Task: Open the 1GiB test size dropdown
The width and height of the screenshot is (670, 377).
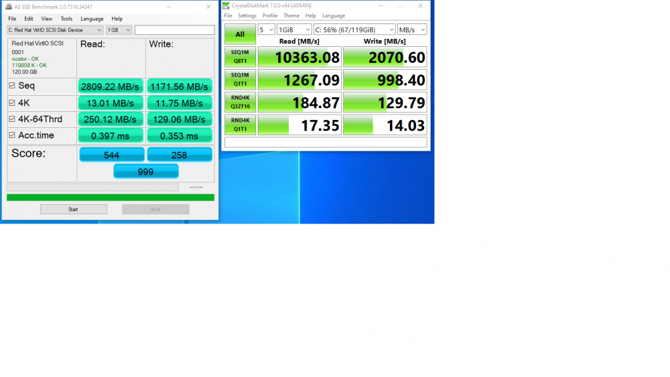Action: tap(294, 29)
